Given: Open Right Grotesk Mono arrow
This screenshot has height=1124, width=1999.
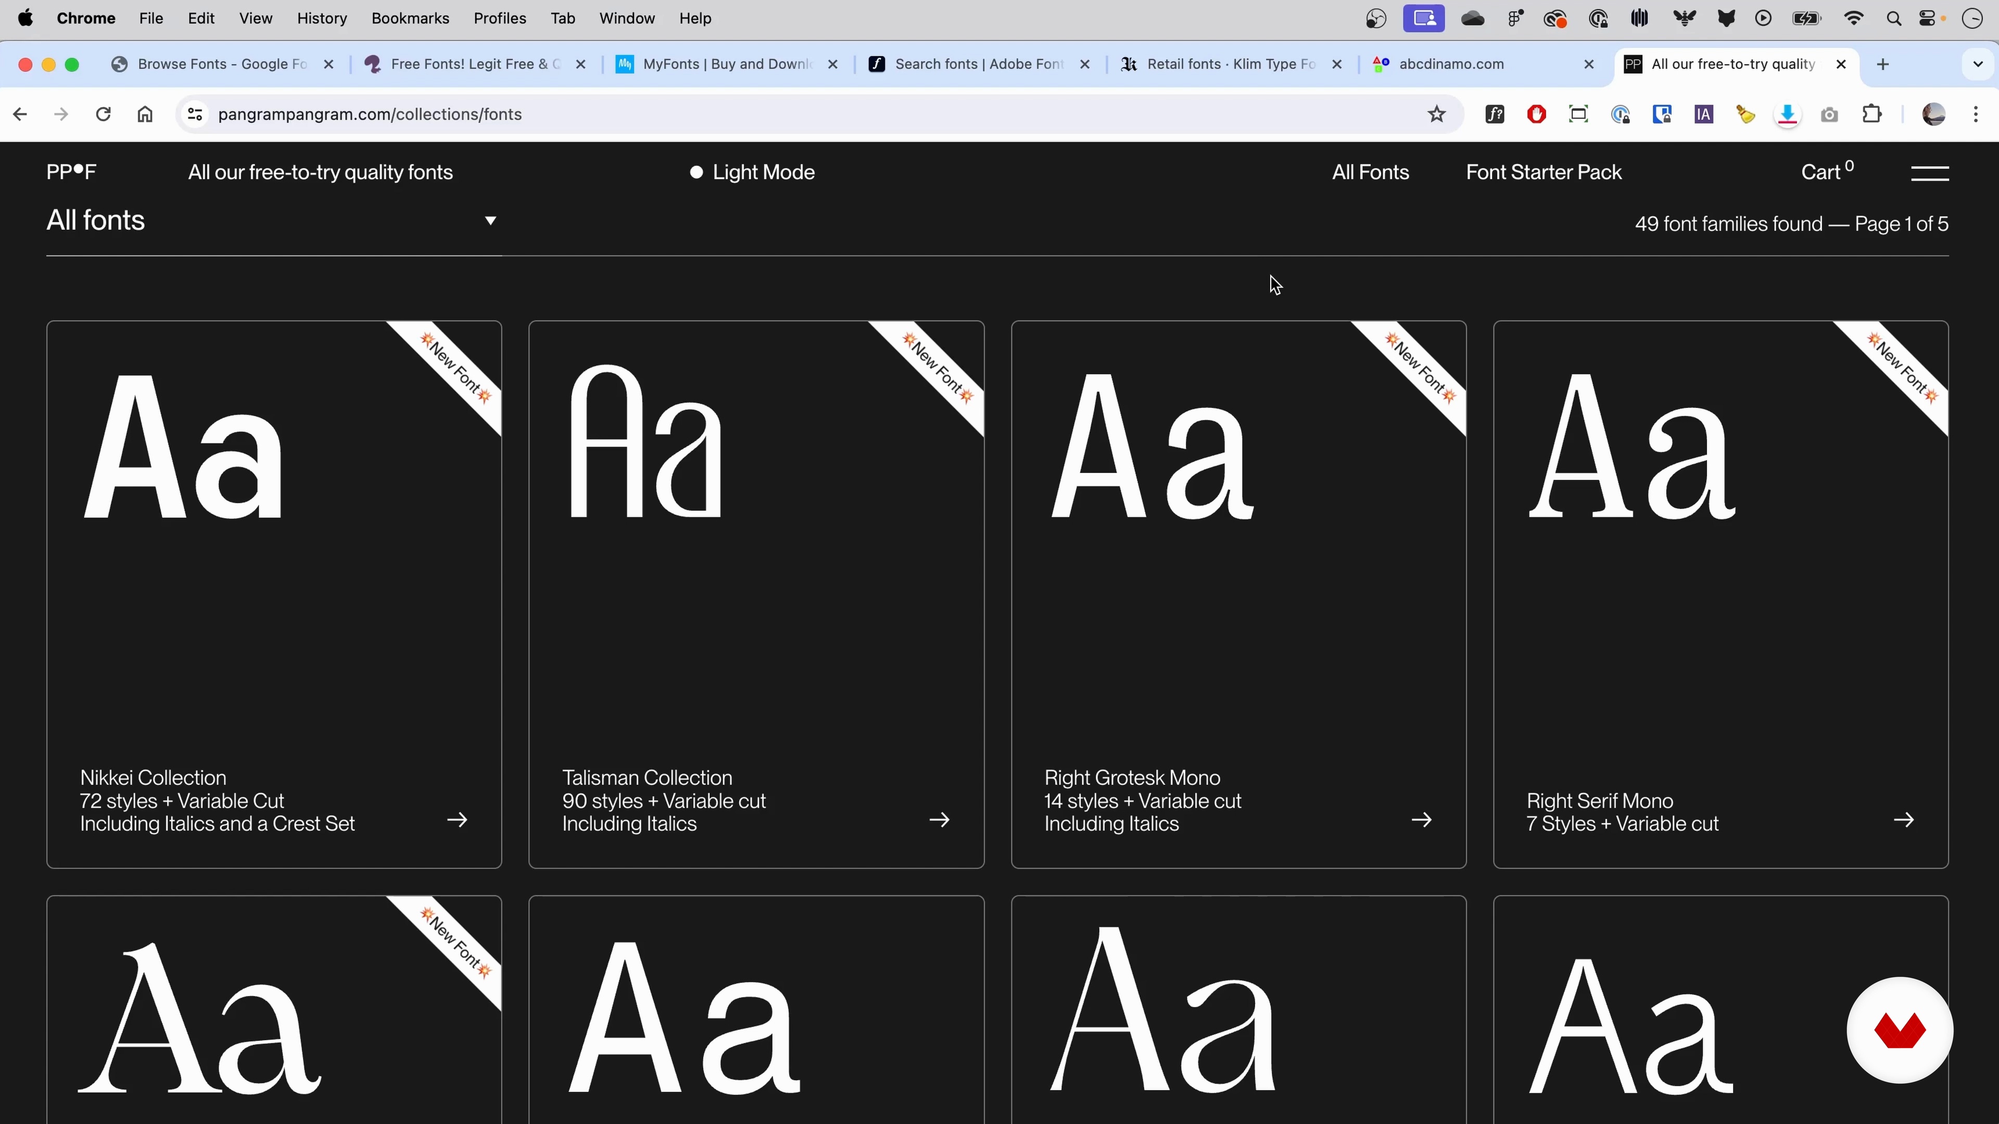Looking at the screenshot, I should [1422, 820].
